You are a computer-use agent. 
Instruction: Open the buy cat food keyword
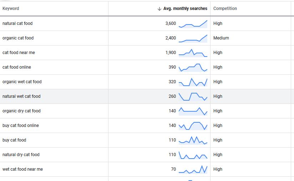(14, 140)
